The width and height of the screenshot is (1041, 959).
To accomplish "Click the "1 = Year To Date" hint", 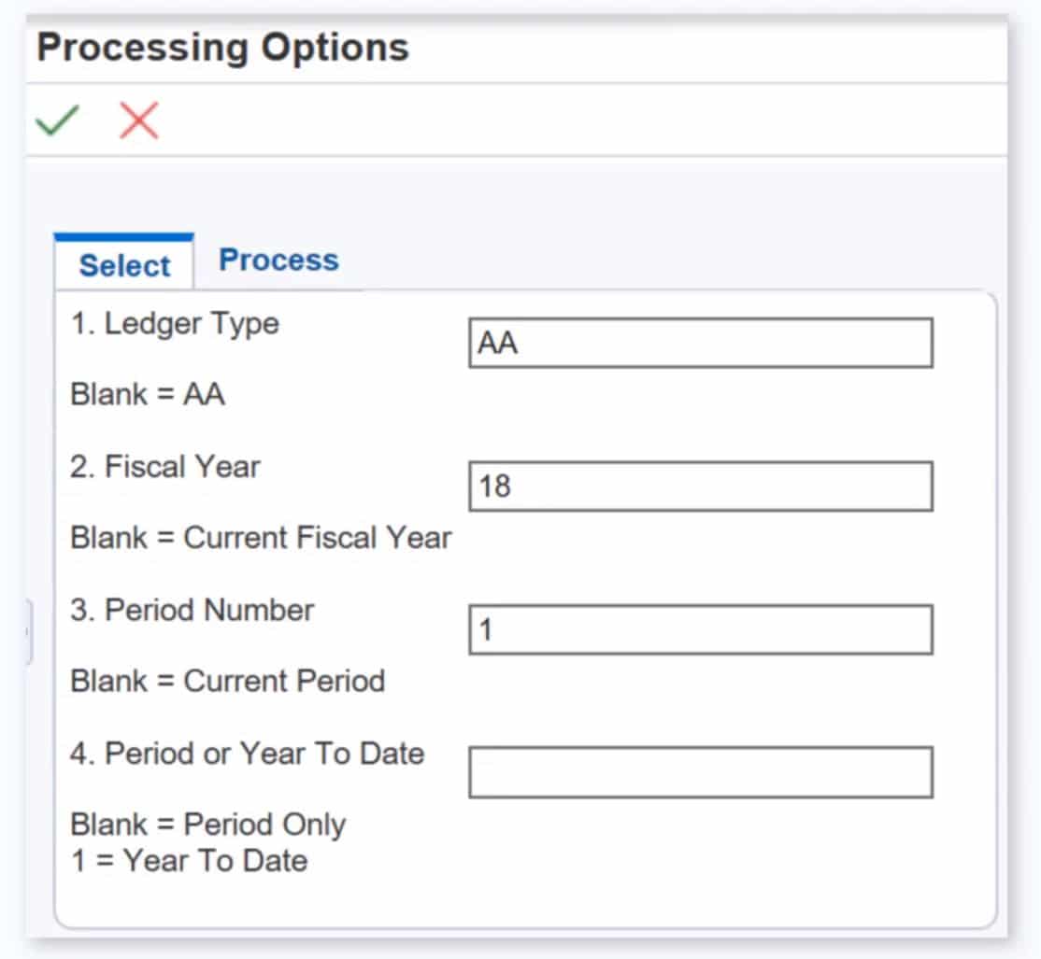I will click(x=190, y=860).
